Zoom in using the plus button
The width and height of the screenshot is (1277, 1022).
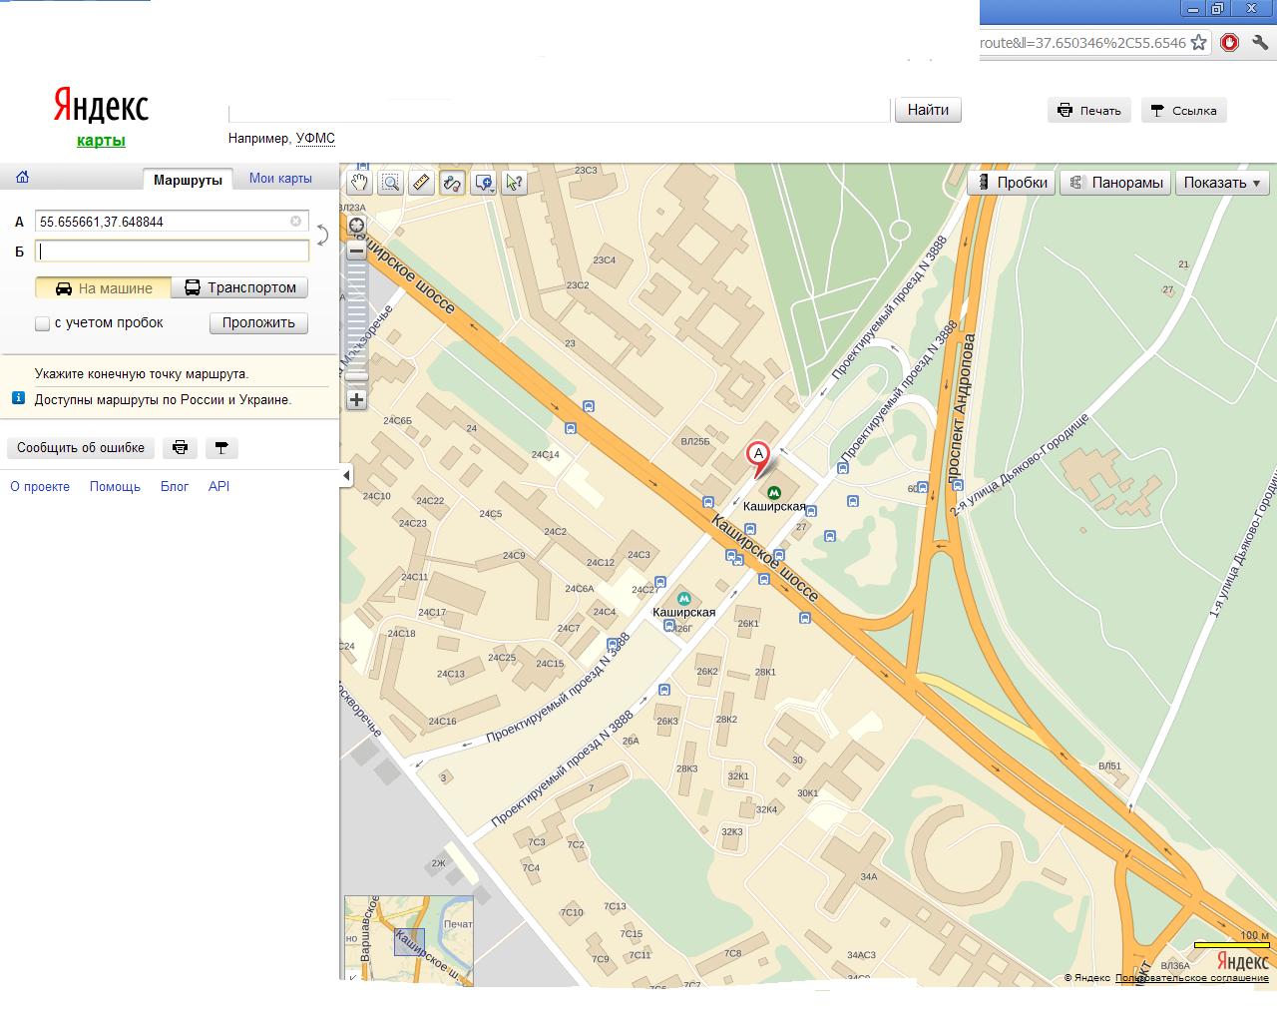tap(356, 400)
